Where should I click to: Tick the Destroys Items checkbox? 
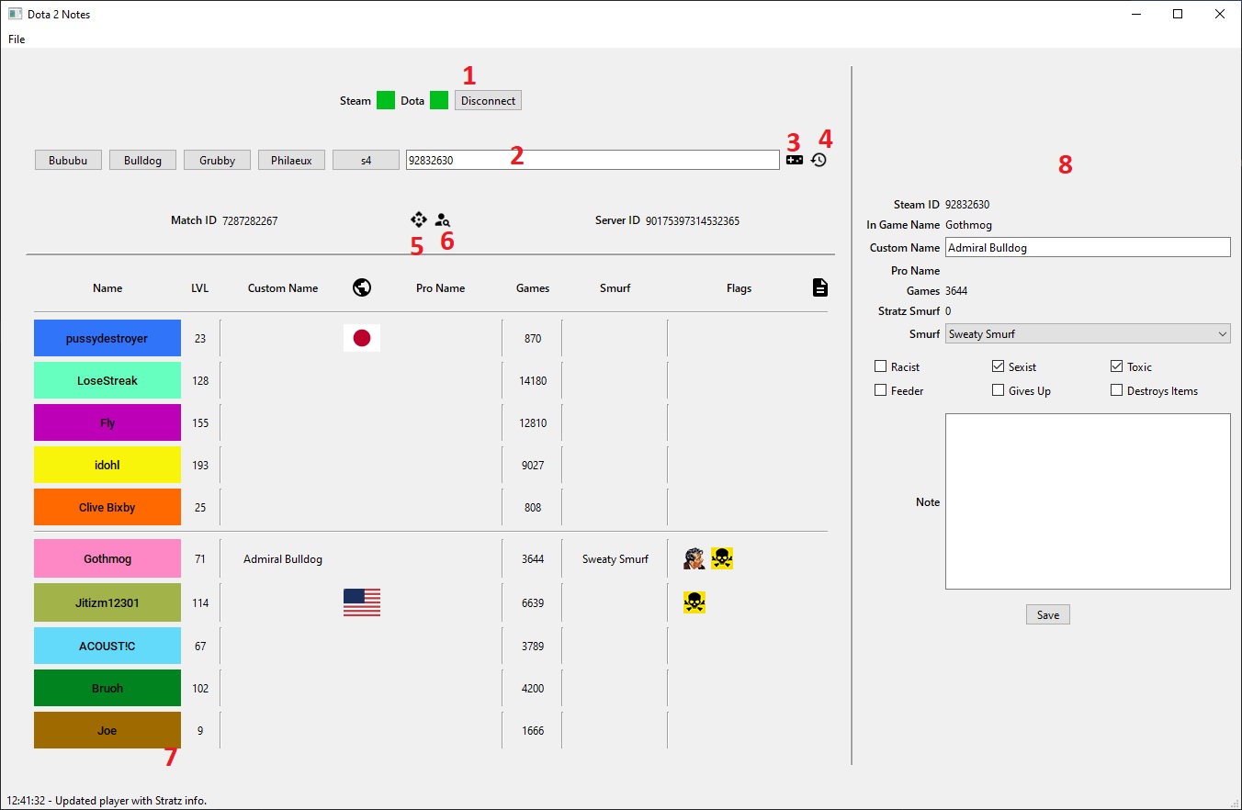(x=1117, y=390)
